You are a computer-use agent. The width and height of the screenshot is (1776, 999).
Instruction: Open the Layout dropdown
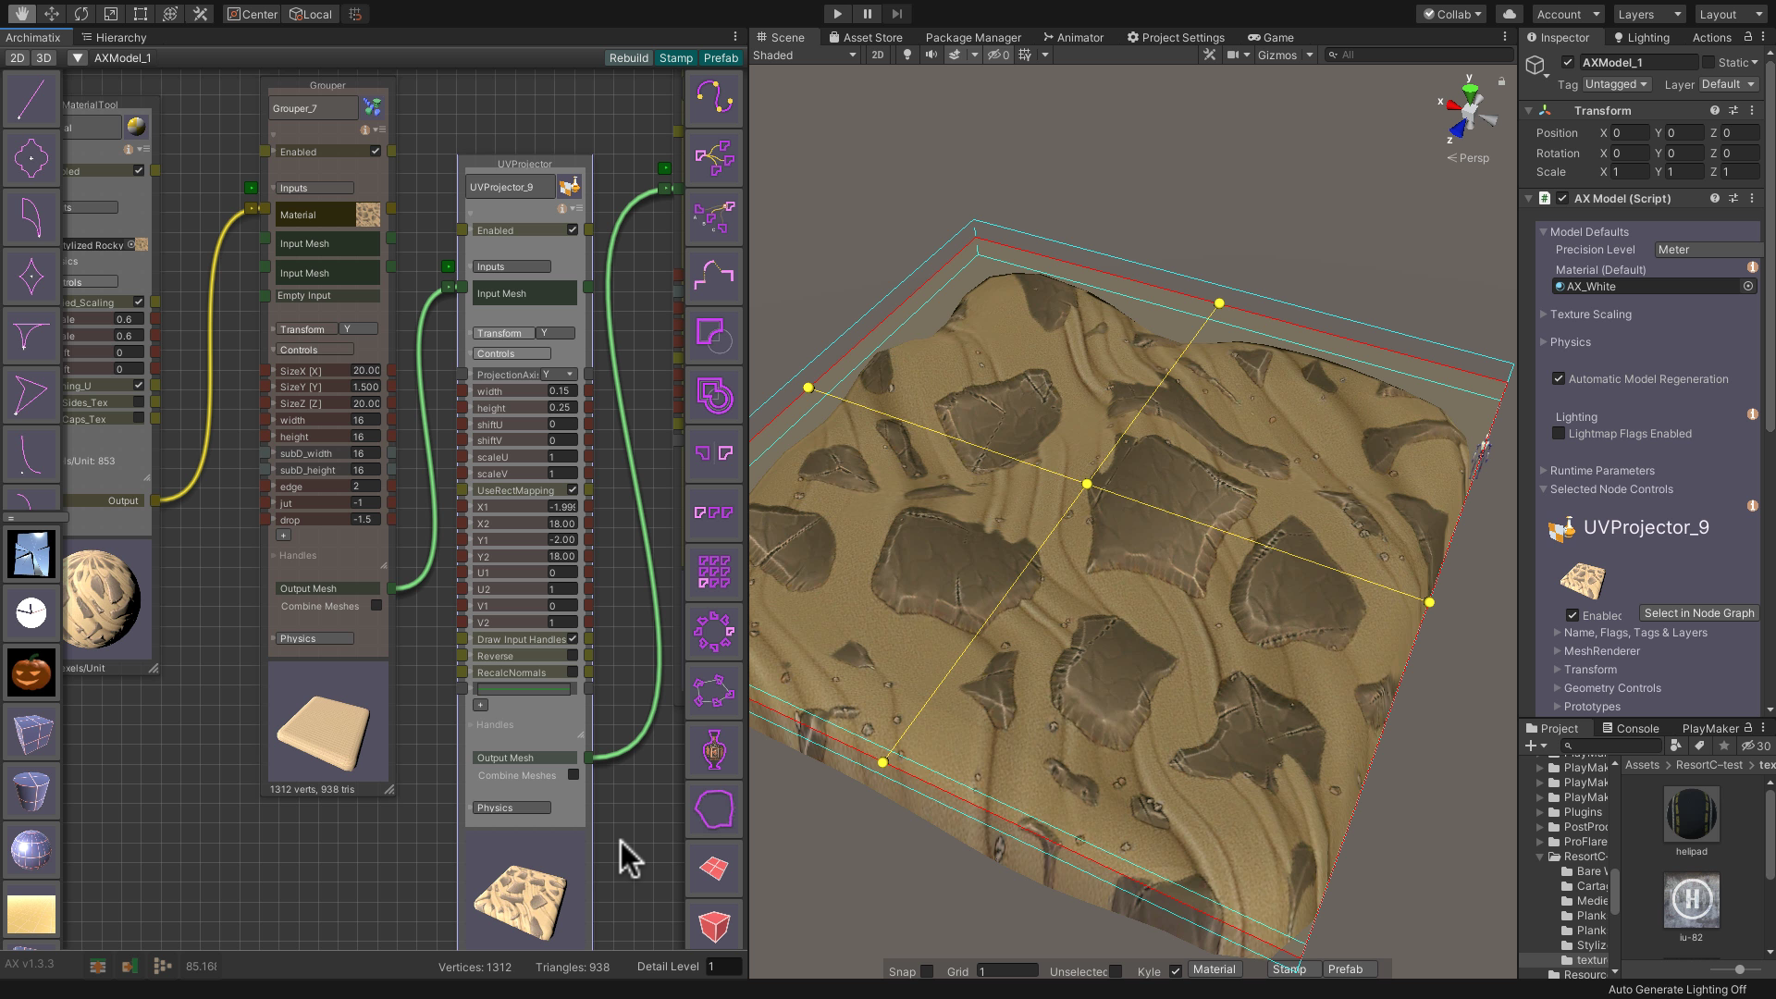[x=1731, y=14]
